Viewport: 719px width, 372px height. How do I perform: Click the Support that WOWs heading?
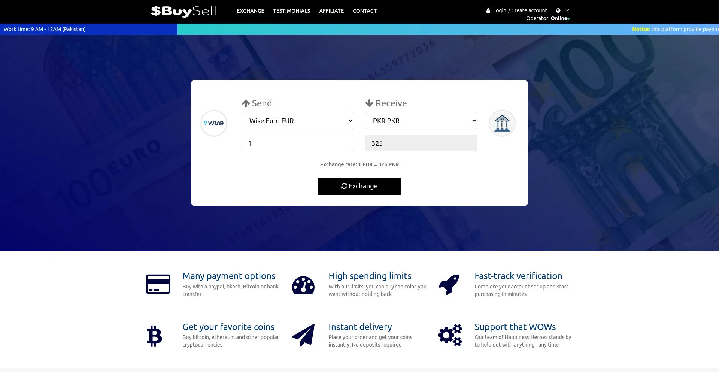(515, 327)
